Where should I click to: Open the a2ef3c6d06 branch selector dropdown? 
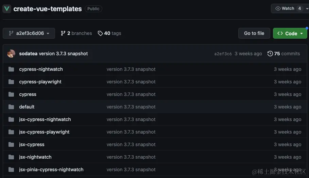point(29,33)
